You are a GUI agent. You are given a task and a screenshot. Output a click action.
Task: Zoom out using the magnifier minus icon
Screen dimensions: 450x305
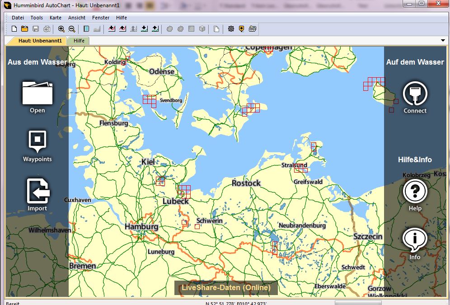tap(72, 29)
